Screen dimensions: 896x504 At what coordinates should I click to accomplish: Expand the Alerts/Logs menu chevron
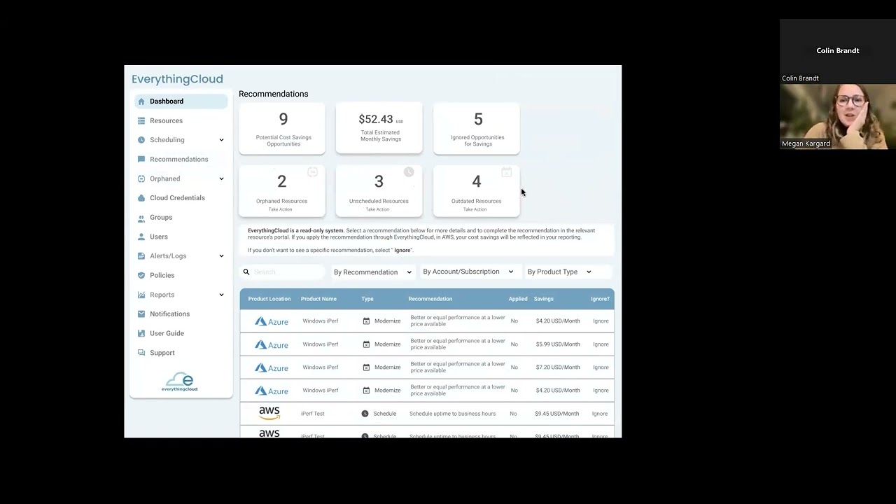221,256
